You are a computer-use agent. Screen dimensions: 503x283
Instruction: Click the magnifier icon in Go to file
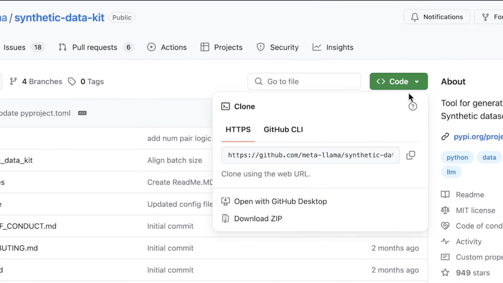259,81
